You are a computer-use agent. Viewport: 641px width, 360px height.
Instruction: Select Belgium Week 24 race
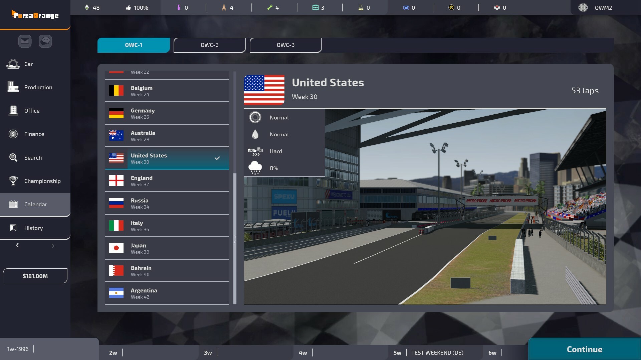[167, 91]
